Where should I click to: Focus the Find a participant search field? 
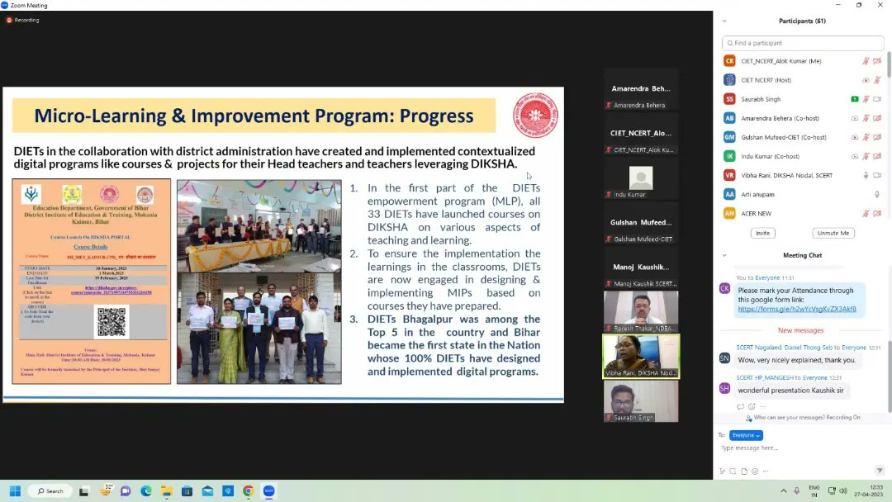point(803,43)
